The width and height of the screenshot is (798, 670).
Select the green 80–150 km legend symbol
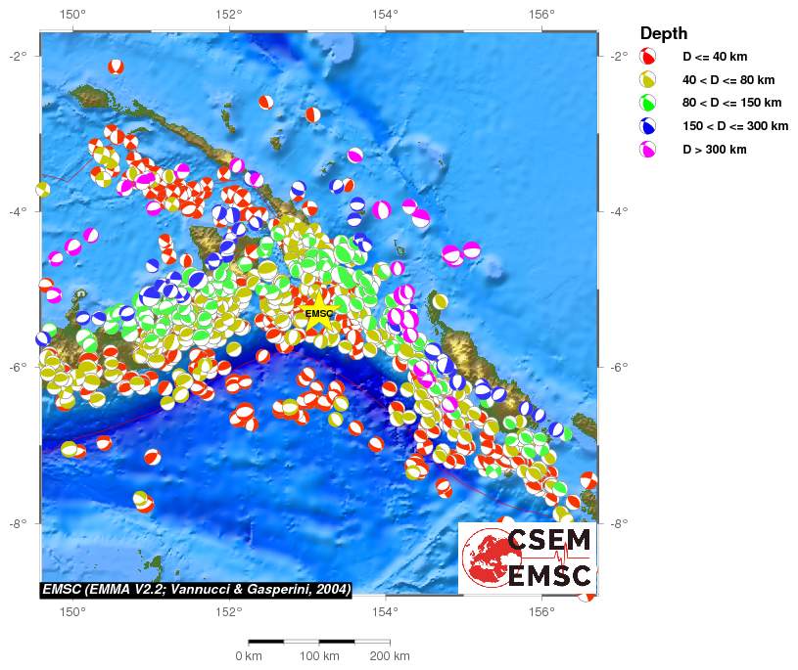647,103
